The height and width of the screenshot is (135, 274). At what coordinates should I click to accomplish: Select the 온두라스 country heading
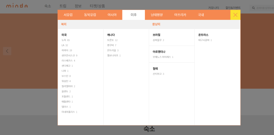(203, 35)
